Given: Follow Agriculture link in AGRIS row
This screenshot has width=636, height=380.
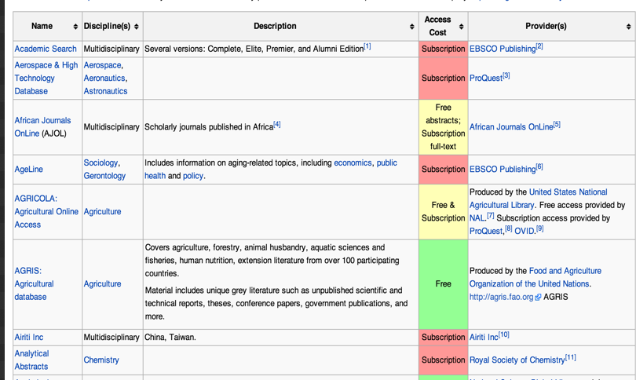Looking at the screenshot, I should click(102, 283).
